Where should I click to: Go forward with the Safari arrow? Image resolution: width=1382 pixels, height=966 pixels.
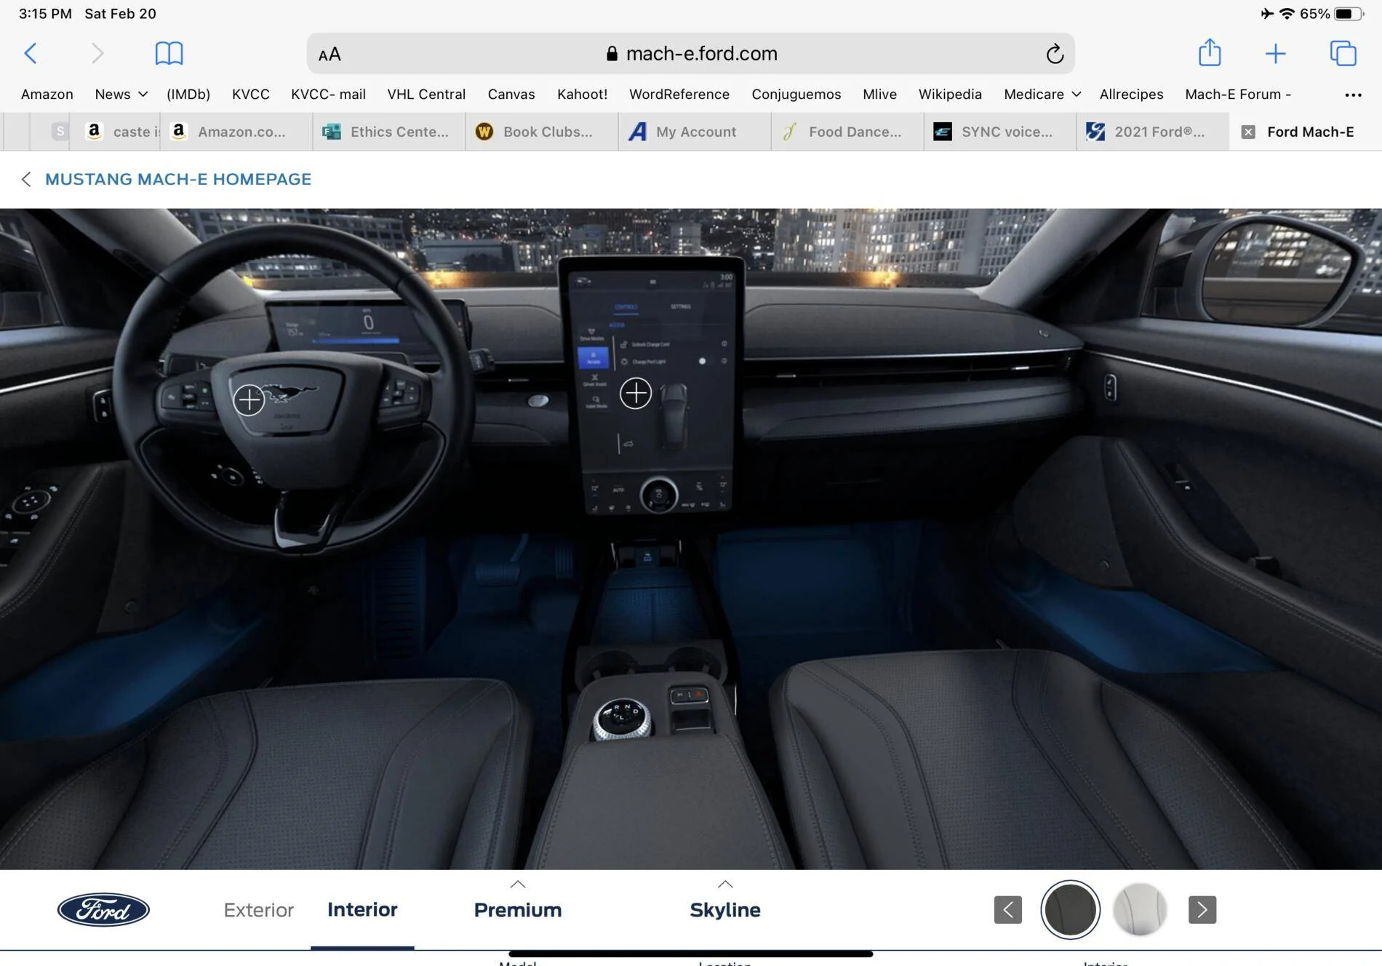[97, 53]
